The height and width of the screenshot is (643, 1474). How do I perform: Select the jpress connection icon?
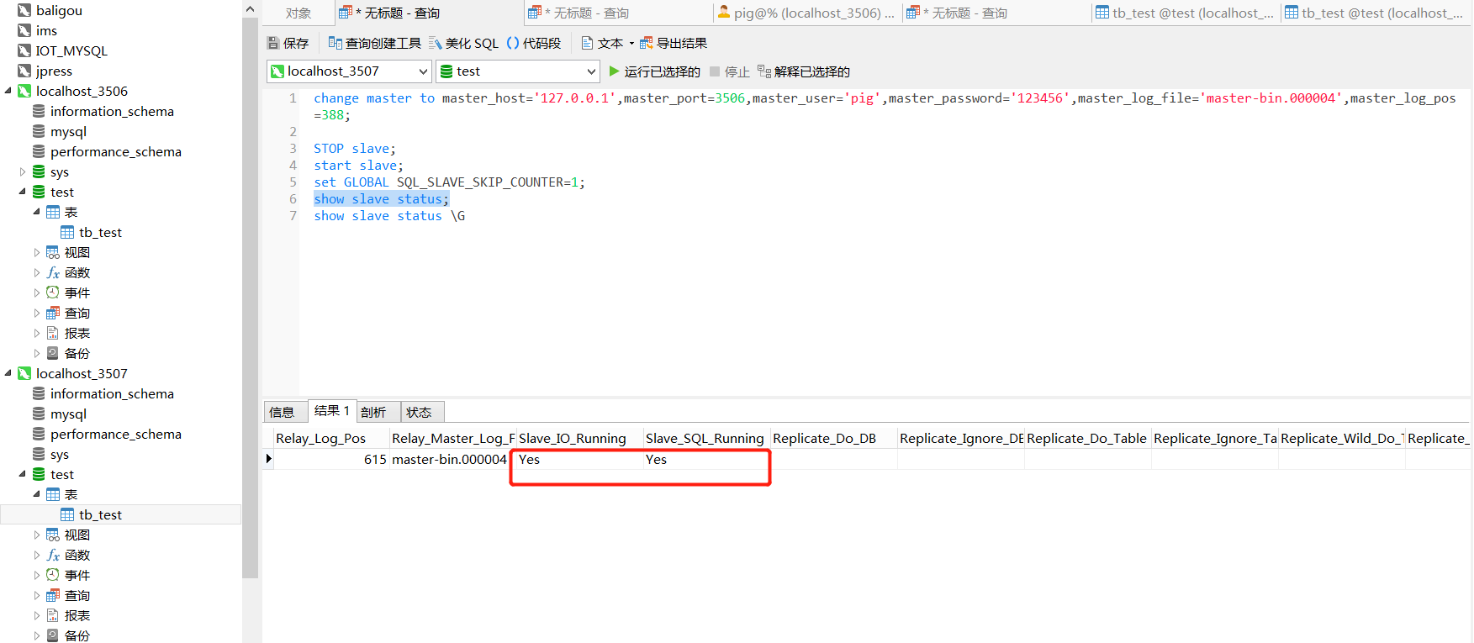pos(24,71)
